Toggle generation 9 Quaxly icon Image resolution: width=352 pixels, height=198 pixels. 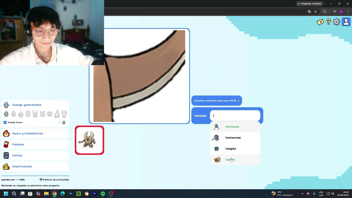(64, 114)
